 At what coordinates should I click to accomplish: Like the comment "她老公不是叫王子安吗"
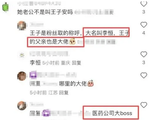[x=144, y=4]
